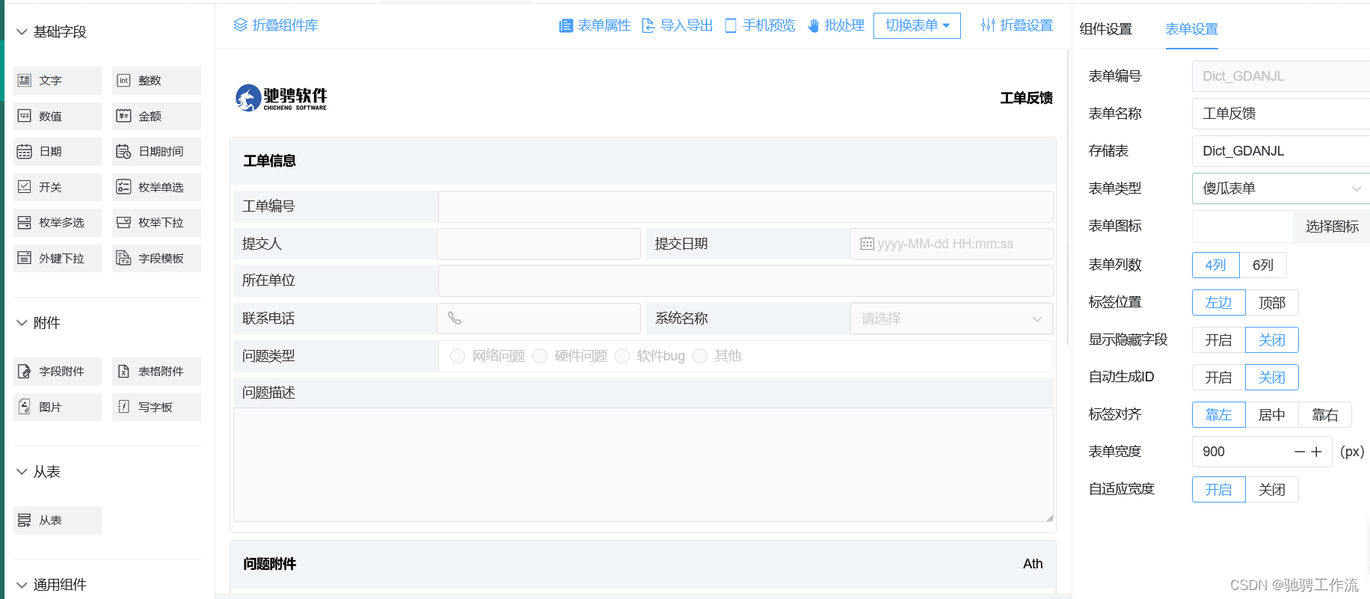Viewport: 1370px width, 599px height.
Task: Select the 字段模板 field template component
Action: [x=156, y=259]
